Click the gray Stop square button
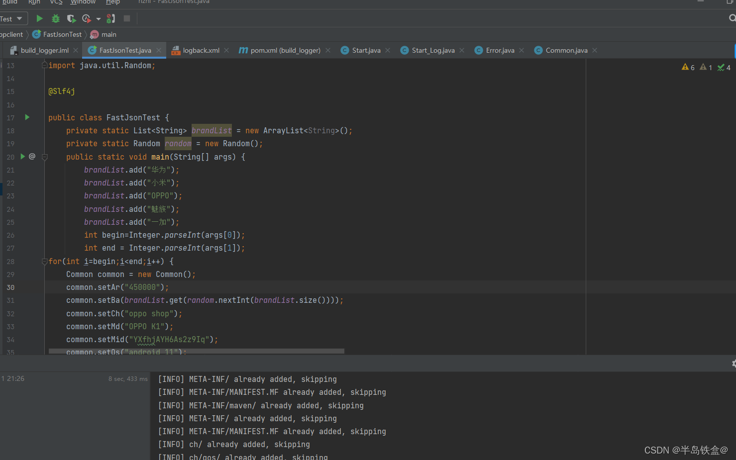736x460 pixels. (x=127, y=18)
